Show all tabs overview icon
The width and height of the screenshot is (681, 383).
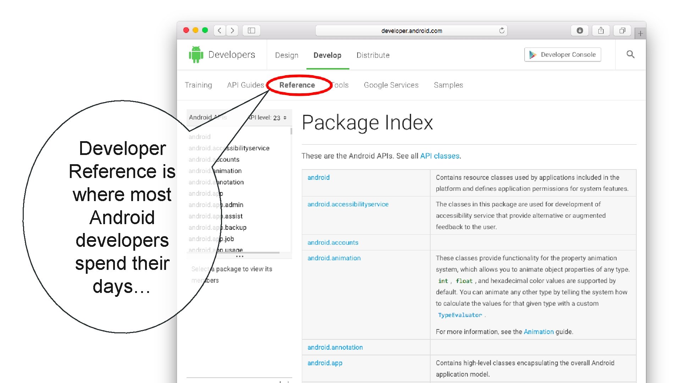(x=622, y=30)
